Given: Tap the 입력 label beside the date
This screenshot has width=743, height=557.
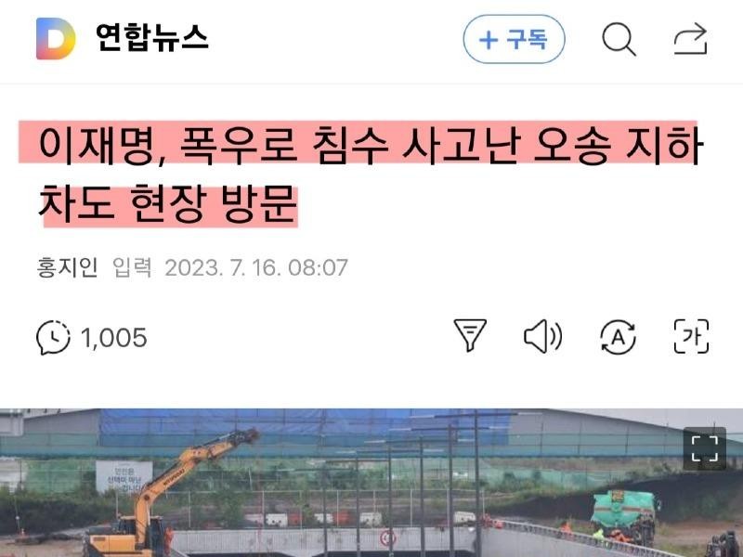Looking at the screenshot, I should (132, 267).
